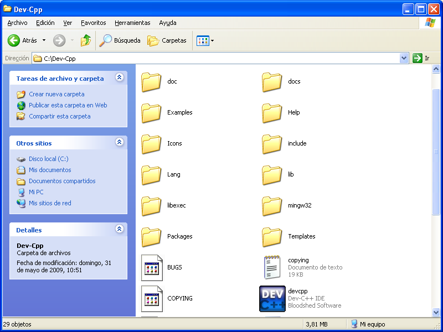Click the Mis sitios de red icon

coord(21,203)
